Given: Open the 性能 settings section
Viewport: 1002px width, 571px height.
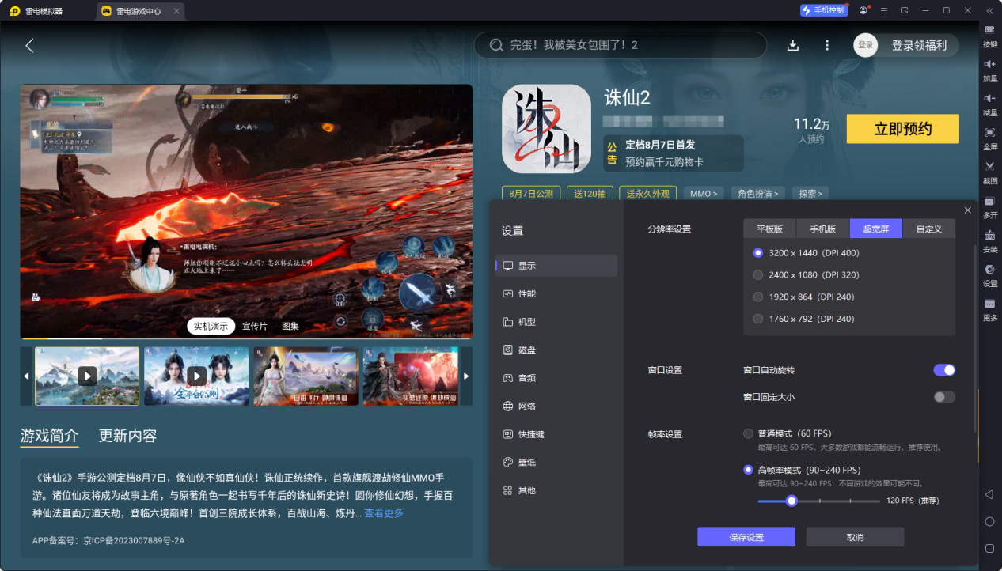Looking at the screenshot, I should [556, 293].
